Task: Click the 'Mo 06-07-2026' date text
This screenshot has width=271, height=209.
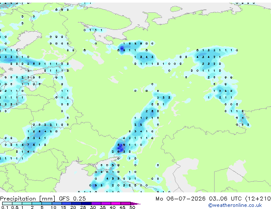Action: (181, 199)
